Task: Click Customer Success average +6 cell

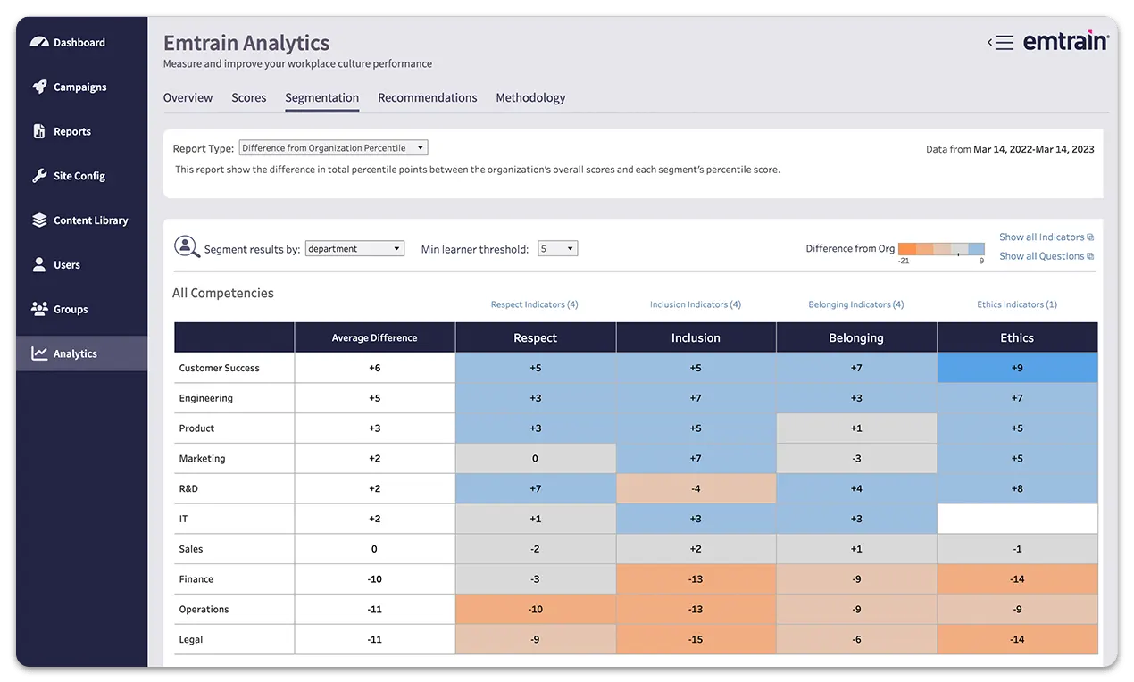Action: click(374, 368)
